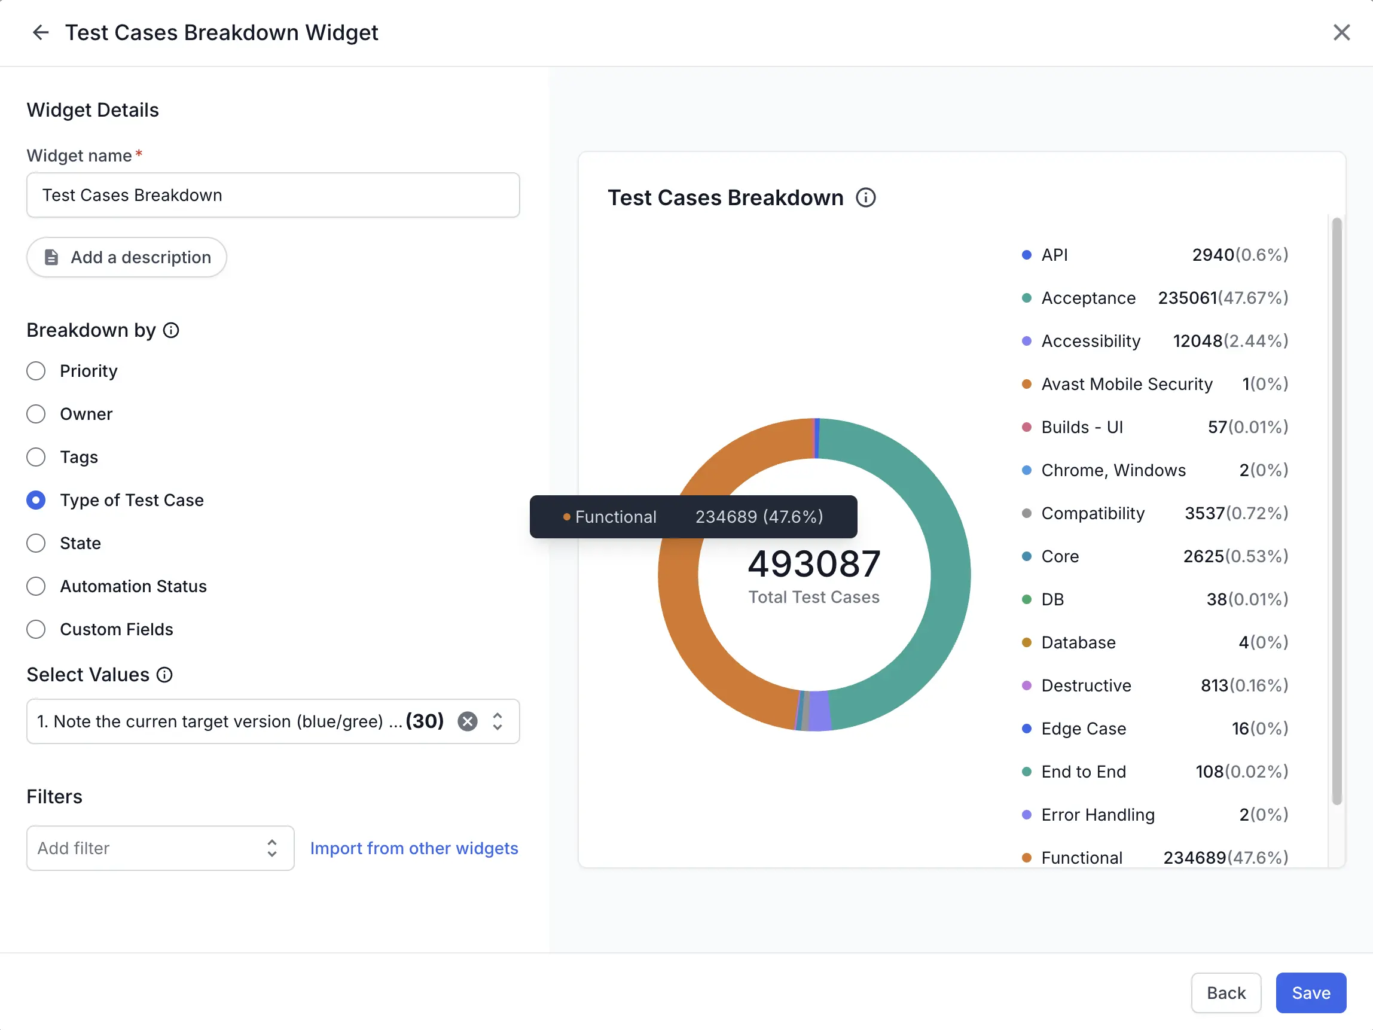
Task: Click the 235061(47.67%) Acceptance value
Action: [x=1223, y=298]
